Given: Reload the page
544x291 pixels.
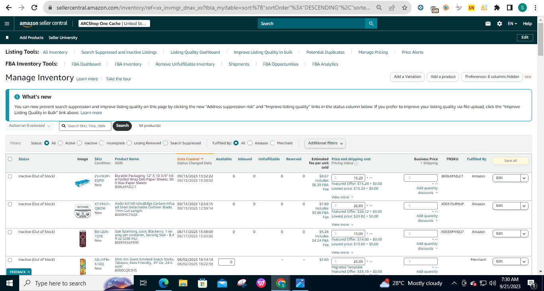Looking at the screenshot, I should coord(35,8).
